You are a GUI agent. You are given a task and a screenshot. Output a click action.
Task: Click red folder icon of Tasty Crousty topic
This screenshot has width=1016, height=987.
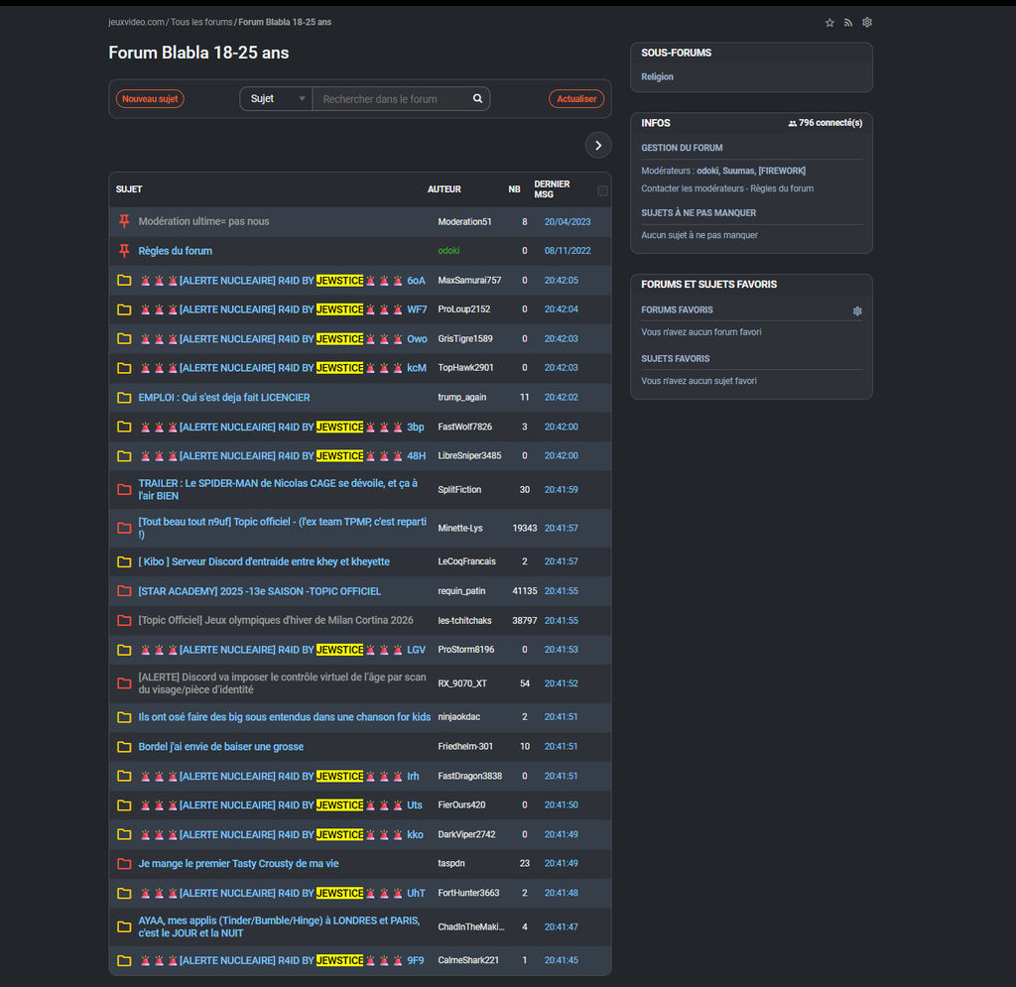124,864
